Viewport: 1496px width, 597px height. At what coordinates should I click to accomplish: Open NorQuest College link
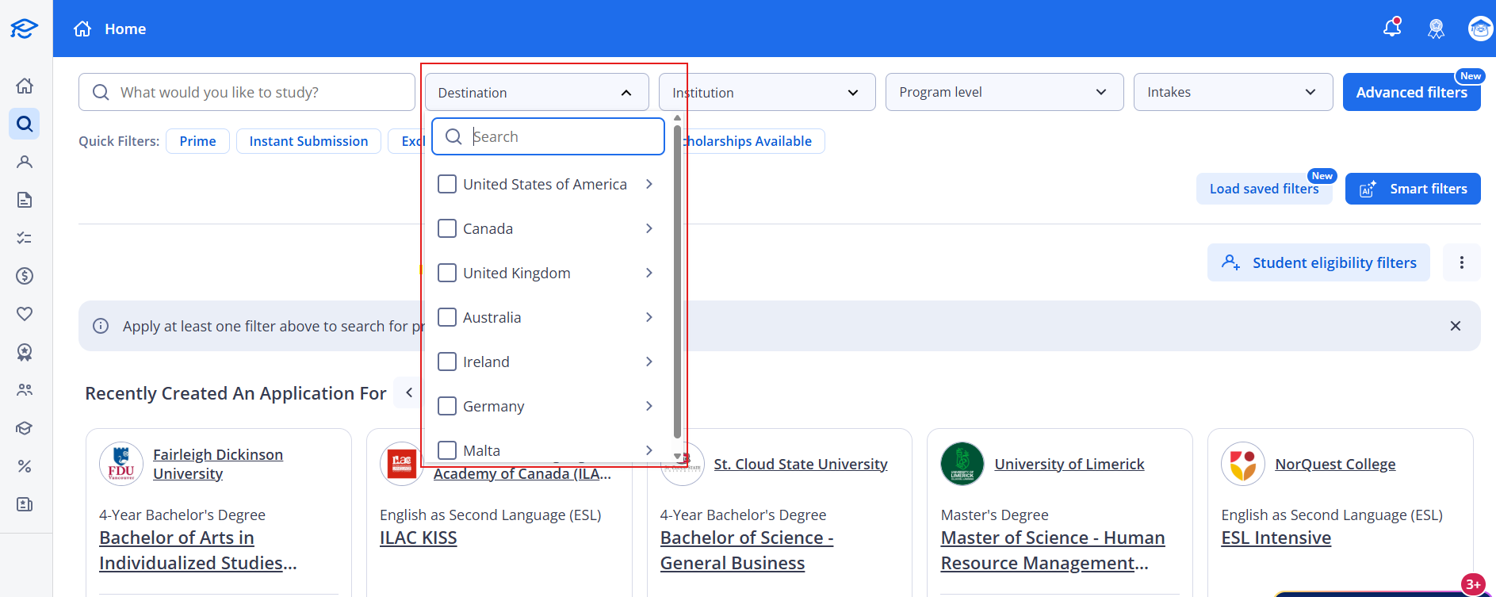[x=1335, y=464]
